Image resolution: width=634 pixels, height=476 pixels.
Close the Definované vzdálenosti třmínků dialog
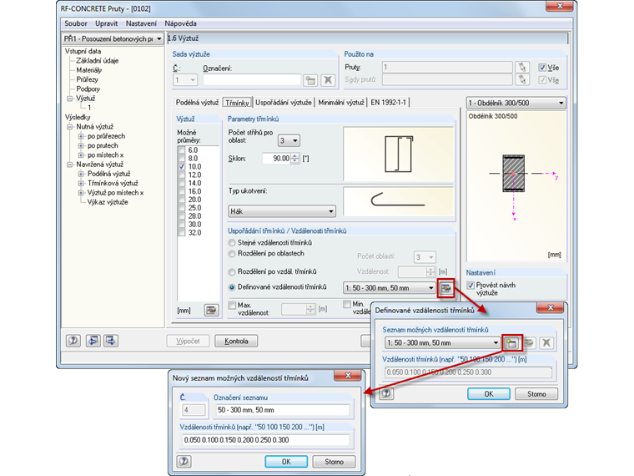550,307
